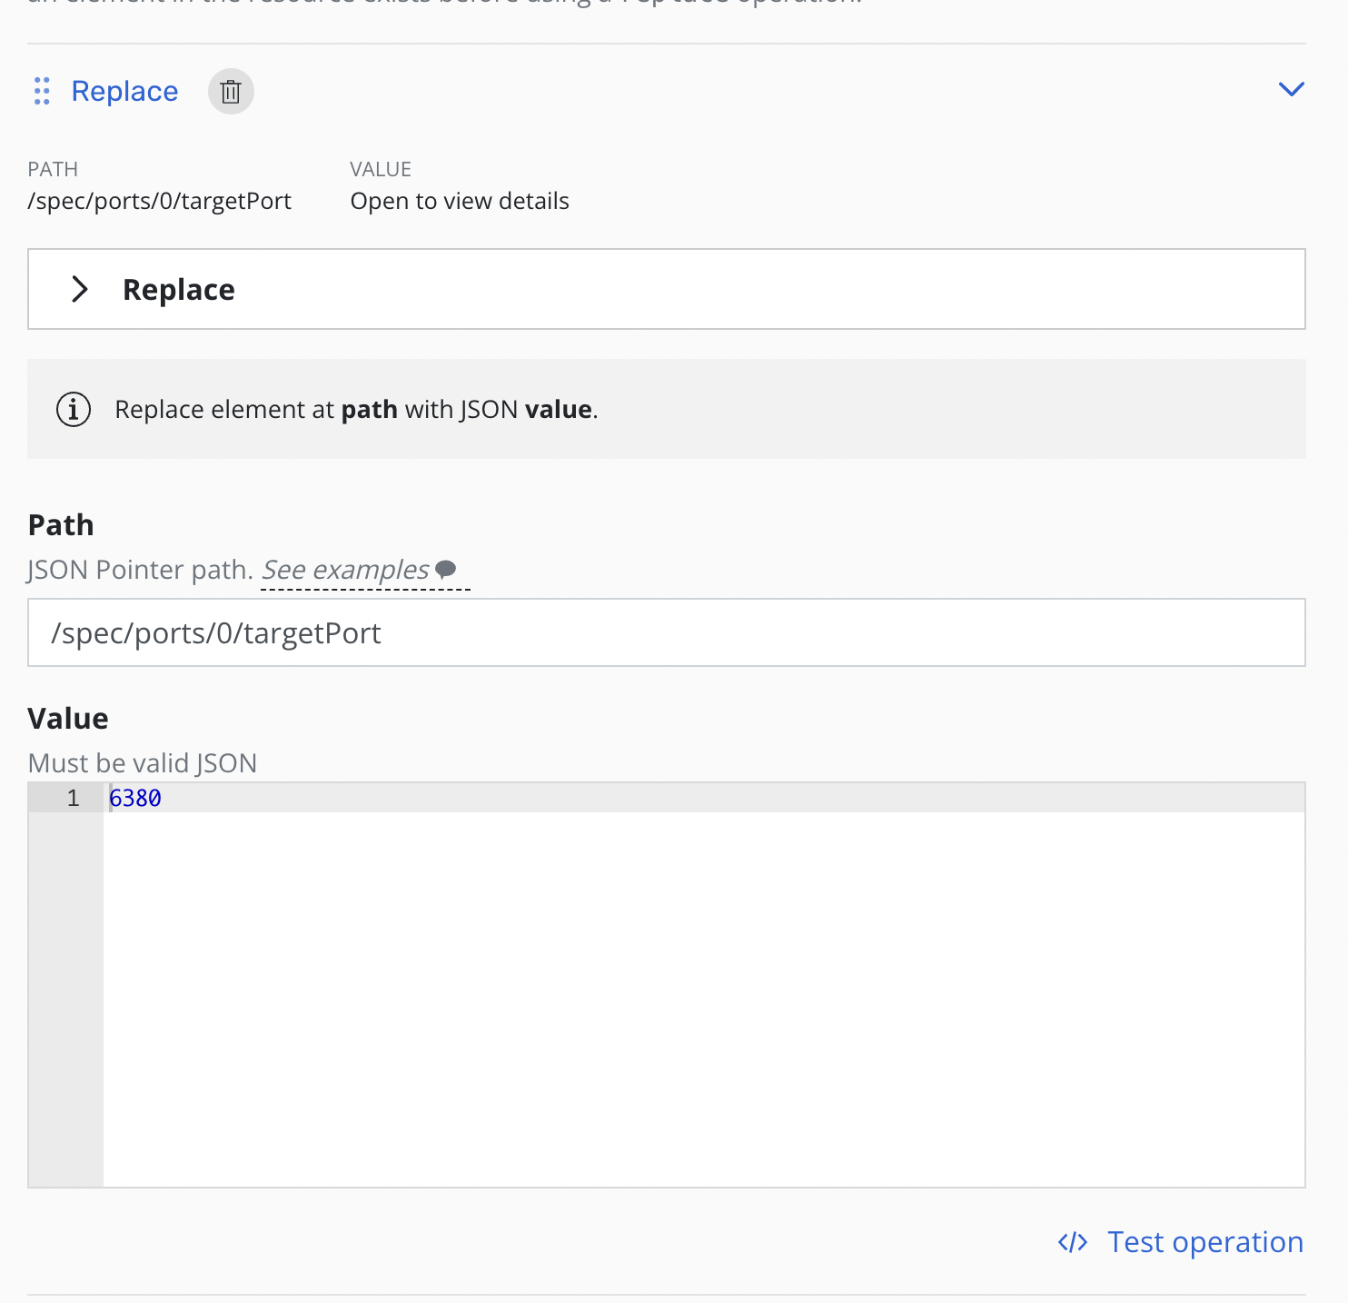The width and height of the screenshot is (1348, 1303).
Task: Click line number 1 in the Value editor
Action: click(x=73, y=798)
